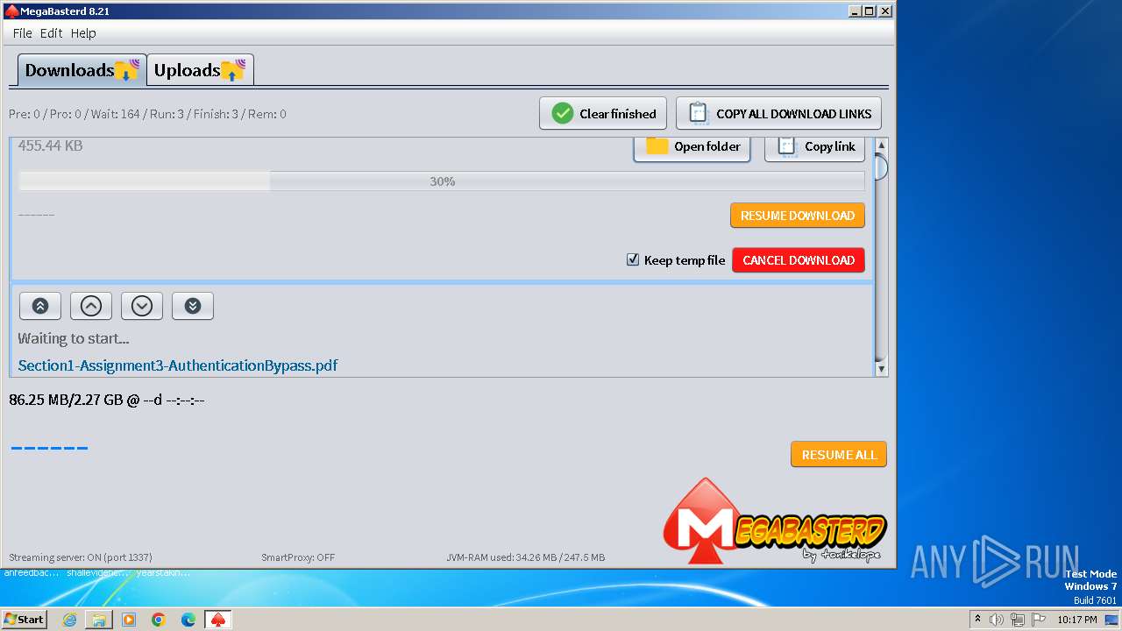Click the JVM-RAM used status
This screenshot has width=1122, height=631.
pyautogui.click(x=526, y=557)
